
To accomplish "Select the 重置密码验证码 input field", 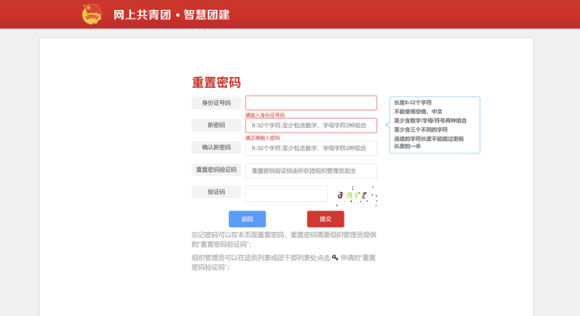I will (x=311, y=171).
